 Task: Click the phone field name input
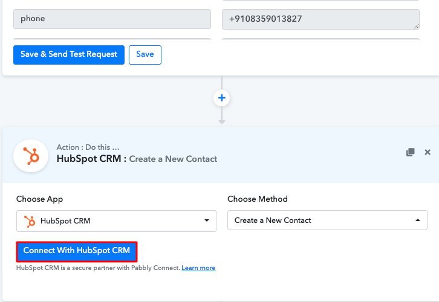112,19
